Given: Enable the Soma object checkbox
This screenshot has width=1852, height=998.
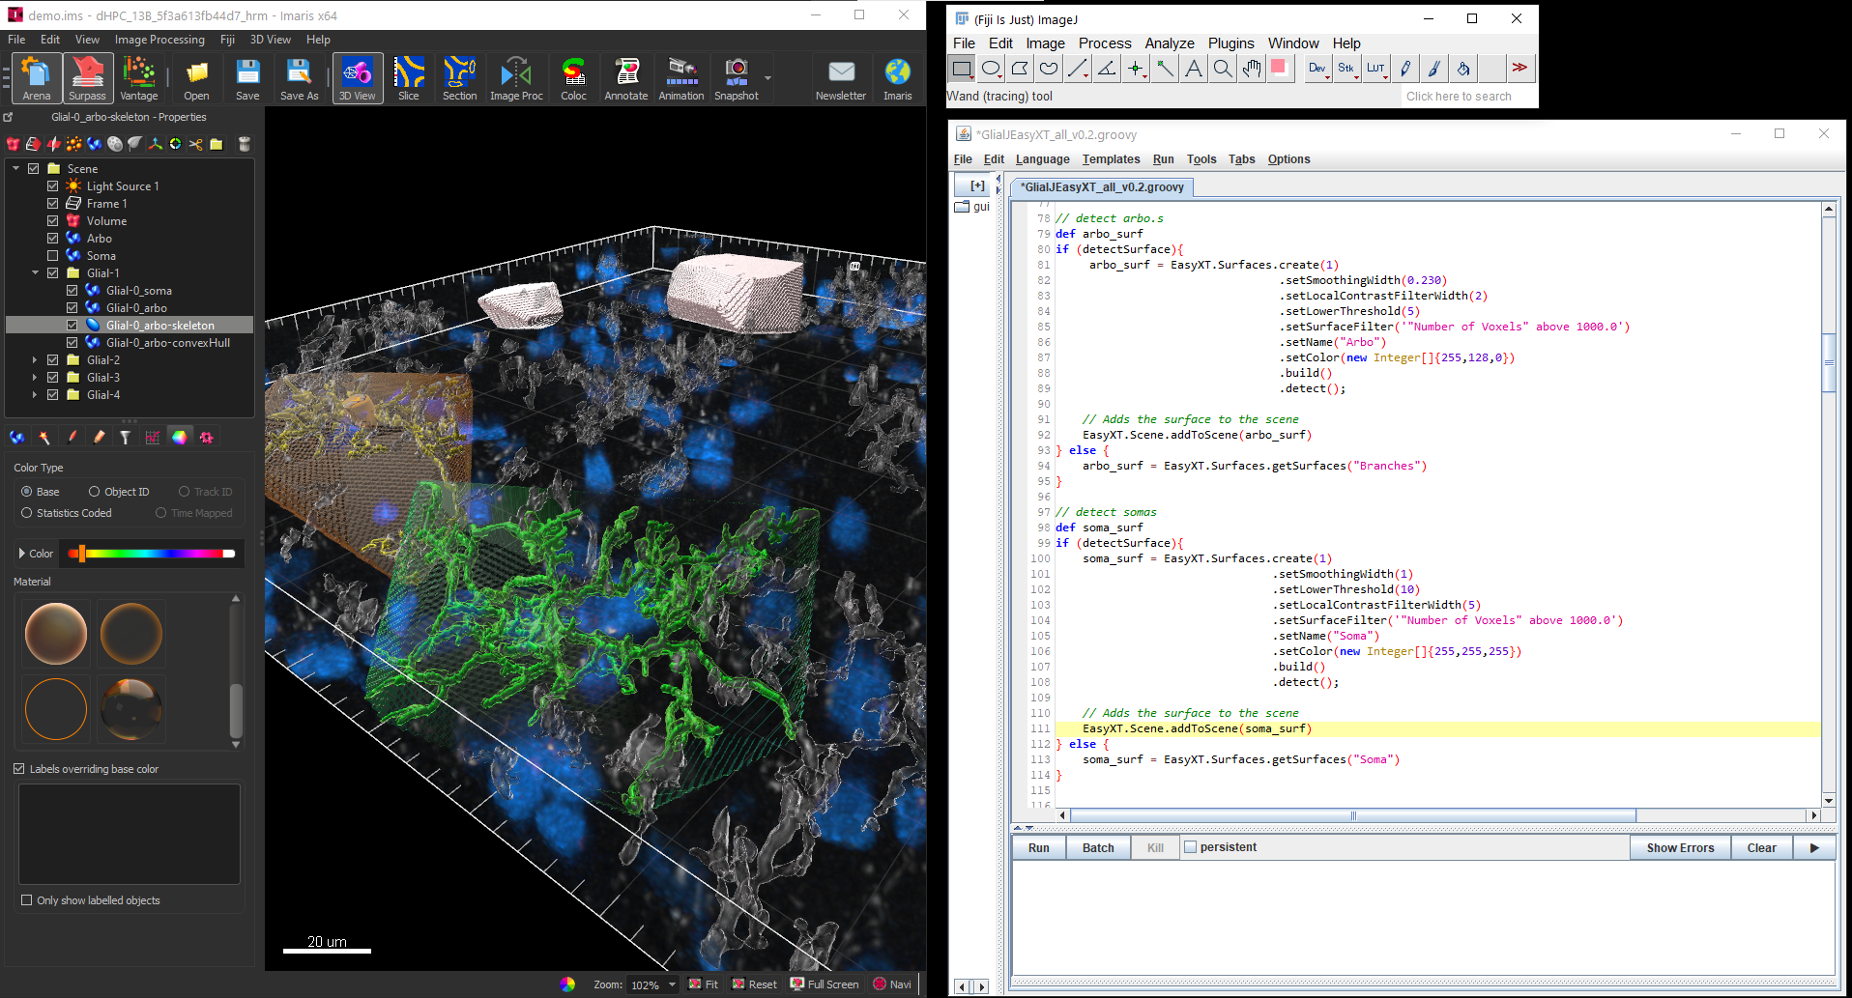Looking at the screenshot, I should pos(53,256).
